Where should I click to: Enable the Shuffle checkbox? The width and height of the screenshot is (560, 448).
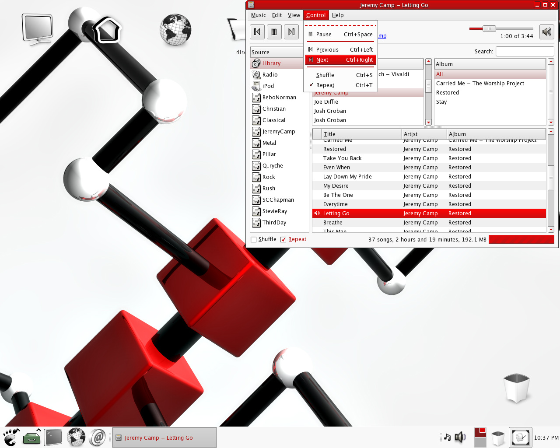(x=253, y=239)
